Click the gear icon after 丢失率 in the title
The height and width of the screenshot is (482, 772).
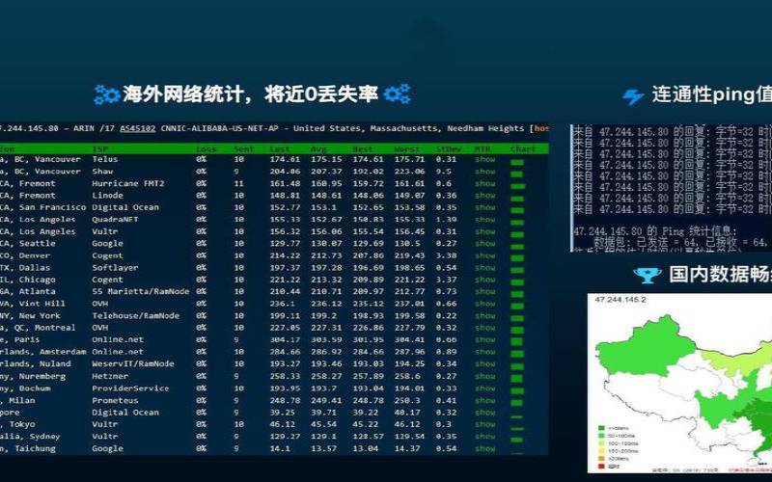(x=397, y=94)
